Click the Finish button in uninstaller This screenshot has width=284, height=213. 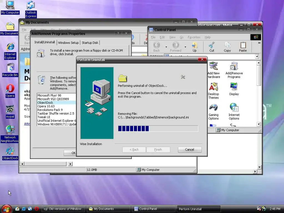click(158, 149)
